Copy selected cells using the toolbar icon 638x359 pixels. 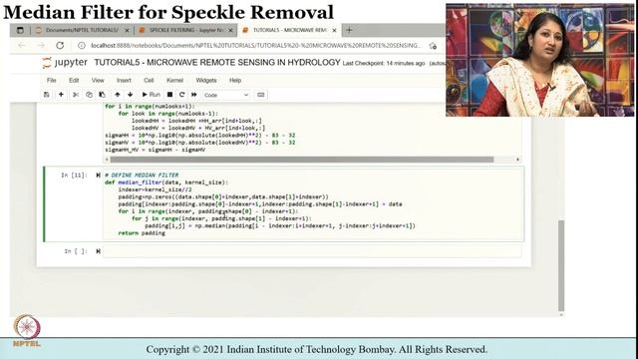tap(89, 95)
